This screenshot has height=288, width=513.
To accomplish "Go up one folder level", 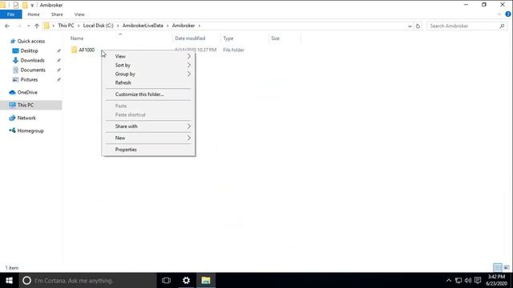I will pos(37,26).
